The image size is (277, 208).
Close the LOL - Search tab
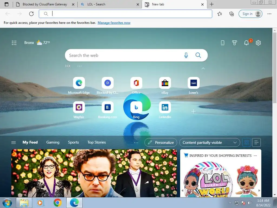pos(138,4)
